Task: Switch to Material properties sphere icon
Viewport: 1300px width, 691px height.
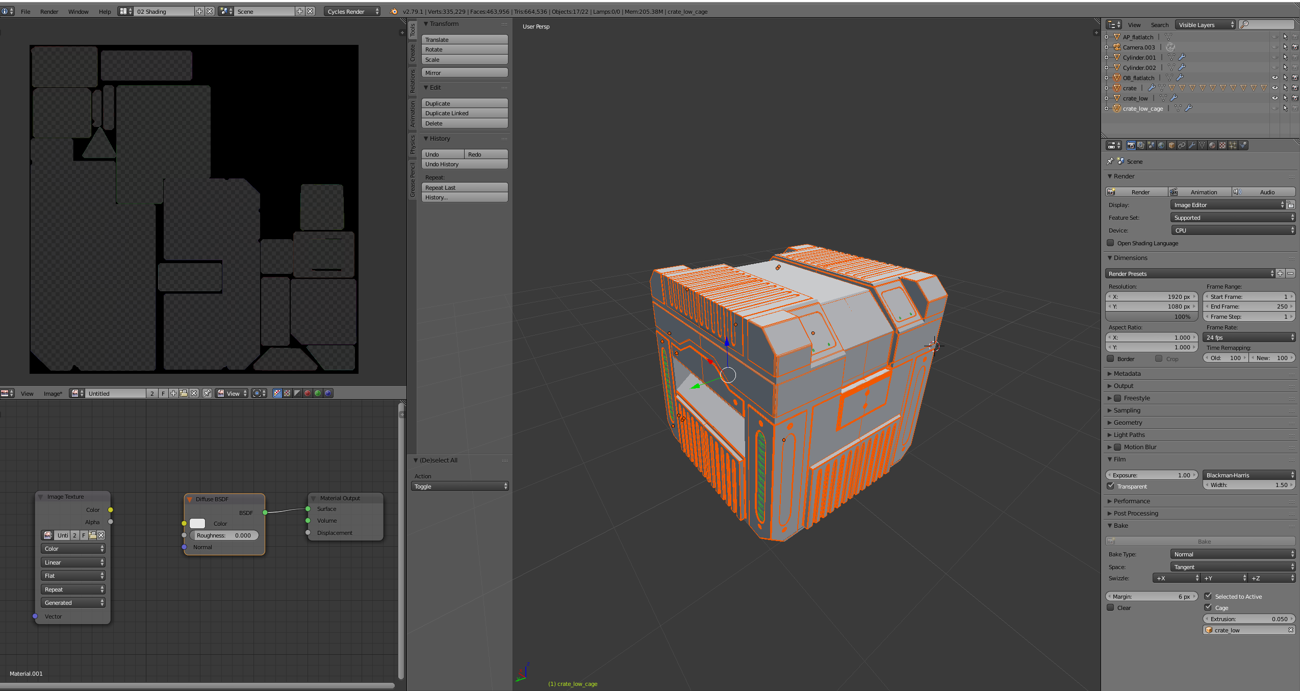Action: click(x=1212, y=145)
